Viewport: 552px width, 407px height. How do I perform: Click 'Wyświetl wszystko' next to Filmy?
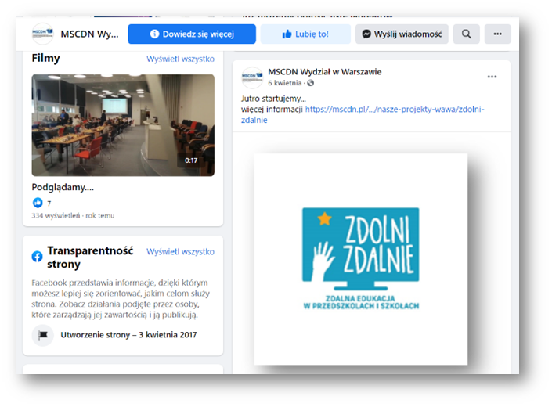coord(180,59)
